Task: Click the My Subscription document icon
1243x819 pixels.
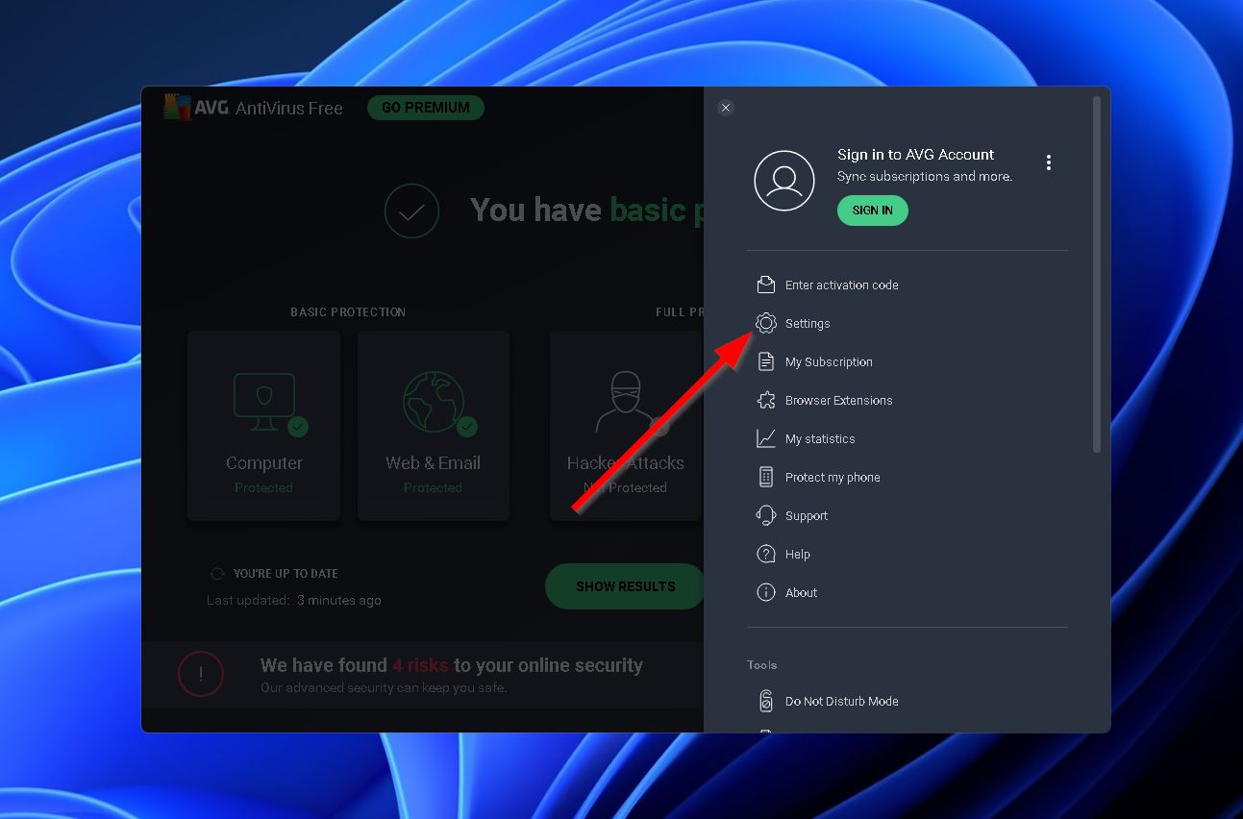Action: (766, 361)
